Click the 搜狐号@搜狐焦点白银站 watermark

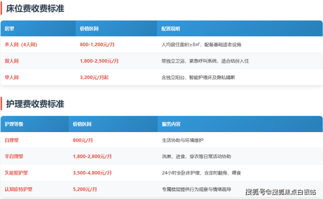(x=280, y=192)
